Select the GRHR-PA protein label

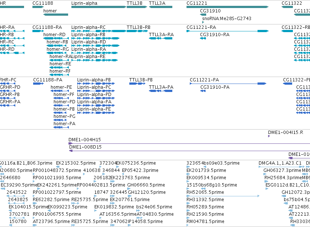coord(10,101)
